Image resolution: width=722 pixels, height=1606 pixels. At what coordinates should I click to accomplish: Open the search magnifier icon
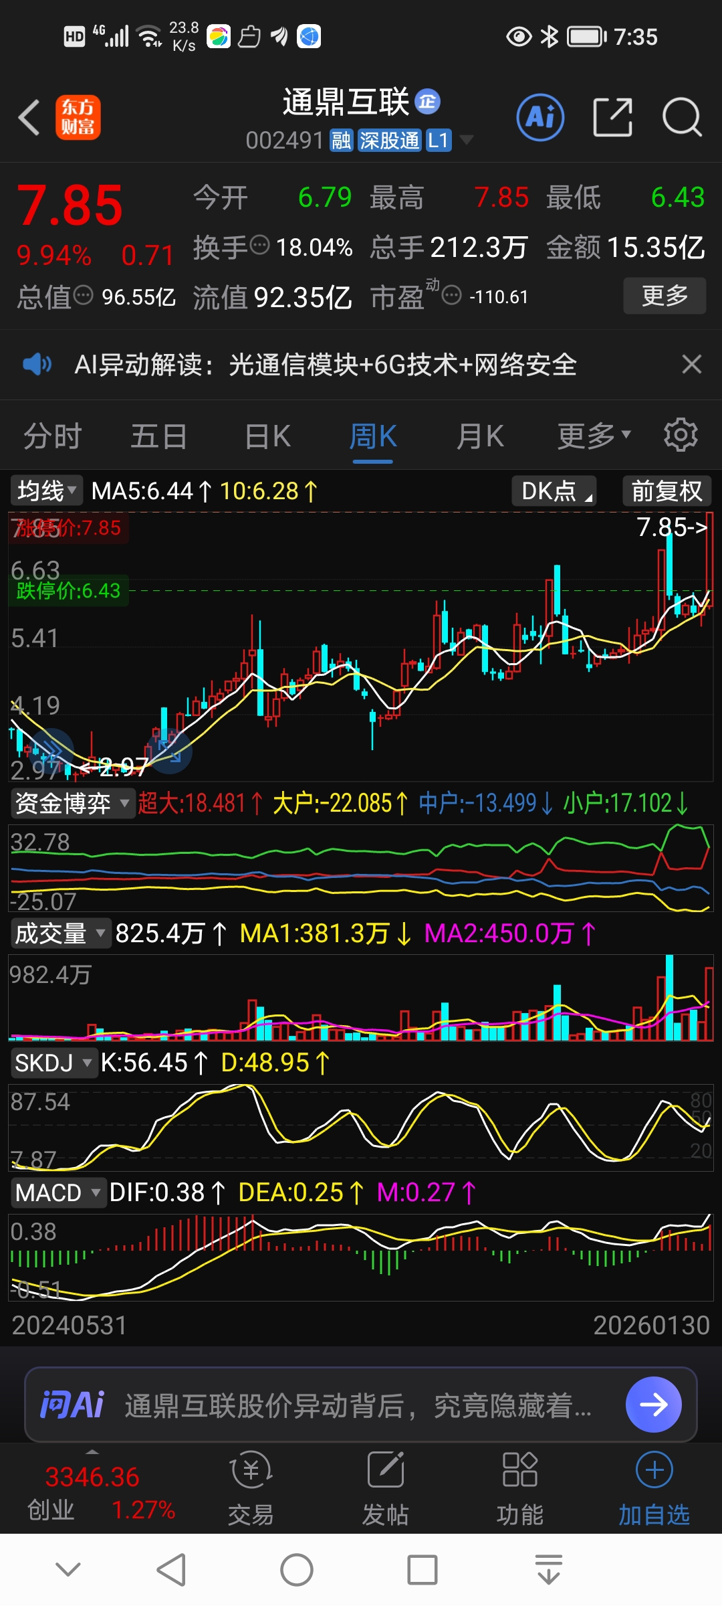[682, 118]
